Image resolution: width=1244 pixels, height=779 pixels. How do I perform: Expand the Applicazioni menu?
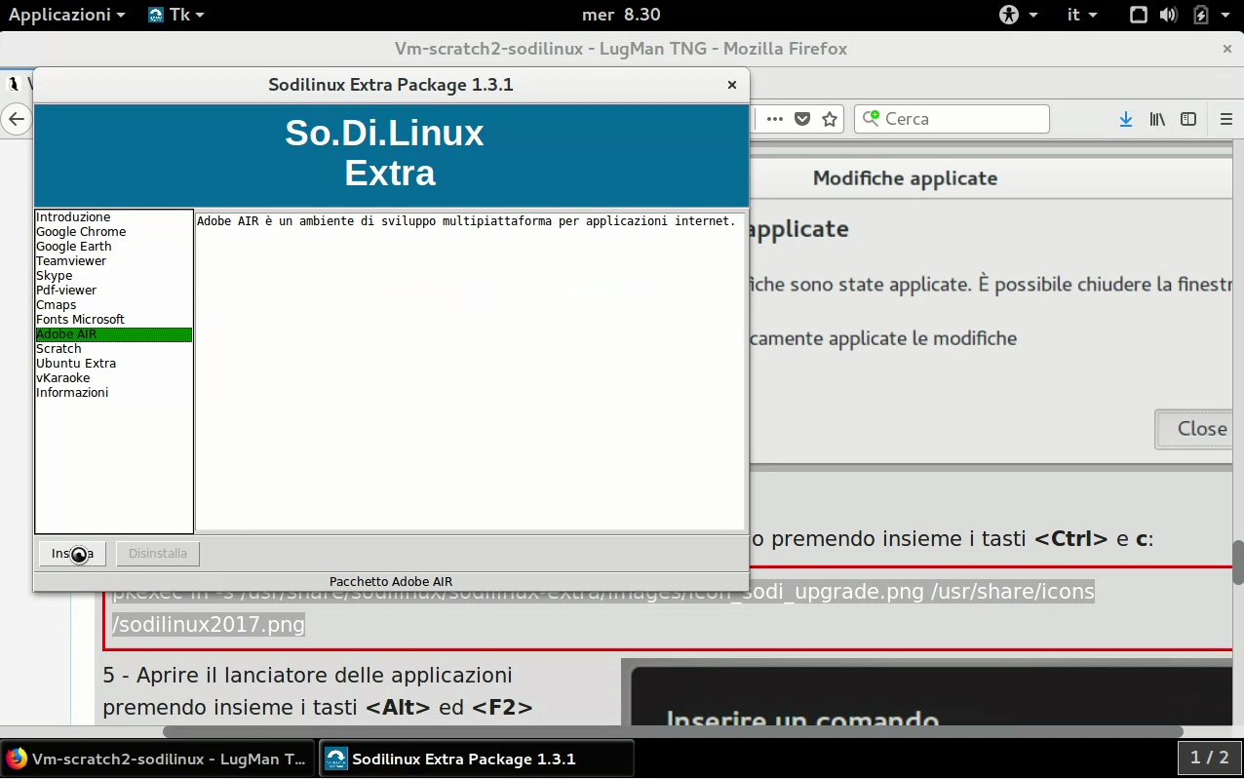66,15
